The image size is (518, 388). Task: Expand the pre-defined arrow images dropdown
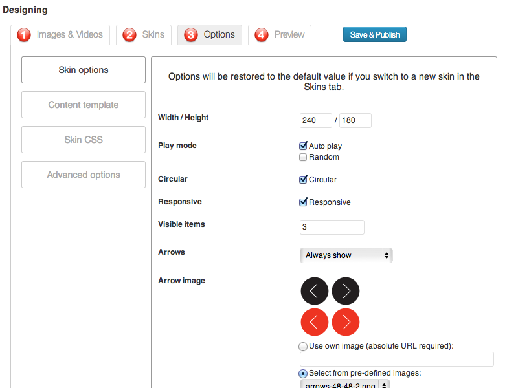[x=345, y=384]
